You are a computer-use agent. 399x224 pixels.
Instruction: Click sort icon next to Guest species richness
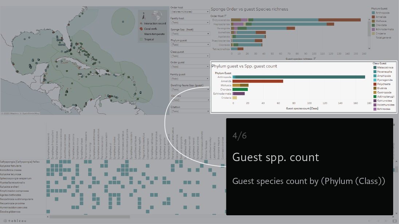click(314, 59)
